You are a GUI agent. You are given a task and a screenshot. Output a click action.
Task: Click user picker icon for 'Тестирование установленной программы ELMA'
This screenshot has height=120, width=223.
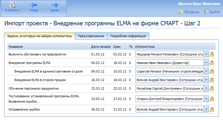point(212,99)
